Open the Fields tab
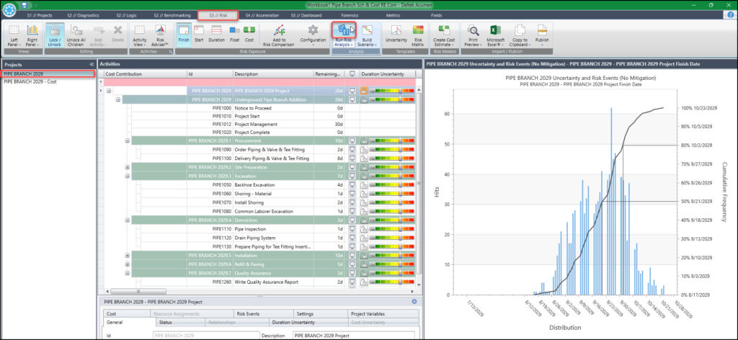This screenshot has height=340, width=738. [x=436, y=15]
